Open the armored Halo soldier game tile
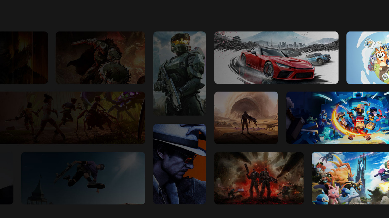The height and width of the screenshot is (218, 389). (x=179, y=73)
